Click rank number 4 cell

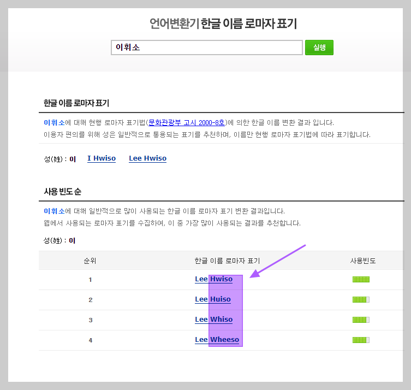tap(91, 340)
